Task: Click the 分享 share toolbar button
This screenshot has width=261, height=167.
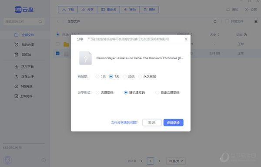Action: [87, 10]
